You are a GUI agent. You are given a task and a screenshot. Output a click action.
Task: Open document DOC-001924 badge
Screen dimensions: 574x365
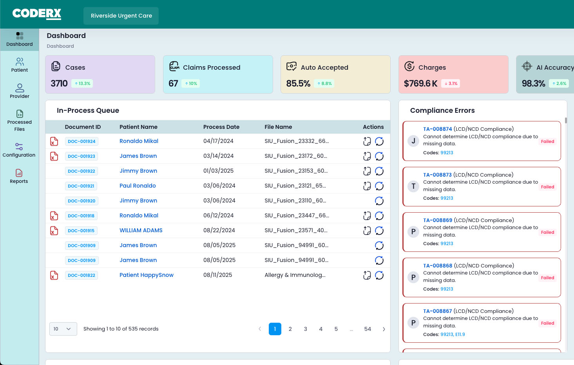click(81, 141)
